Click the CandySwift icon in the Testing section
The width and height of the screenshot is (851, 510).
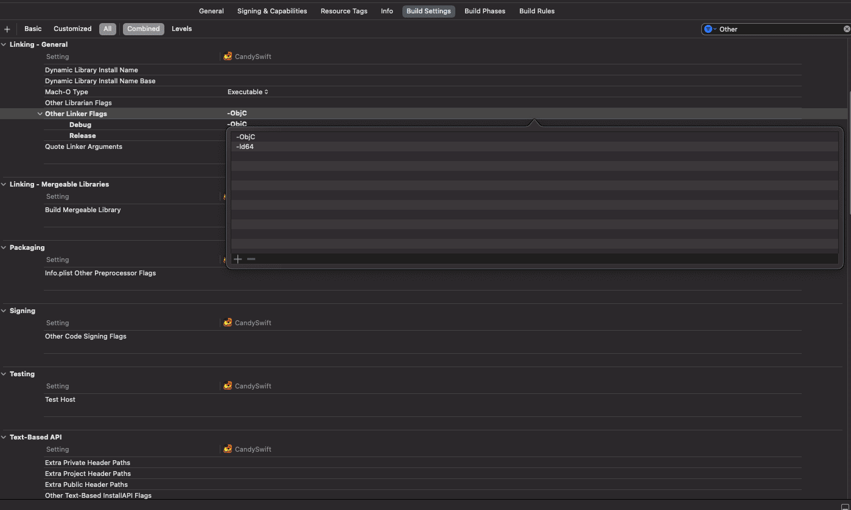coord(228,386)
